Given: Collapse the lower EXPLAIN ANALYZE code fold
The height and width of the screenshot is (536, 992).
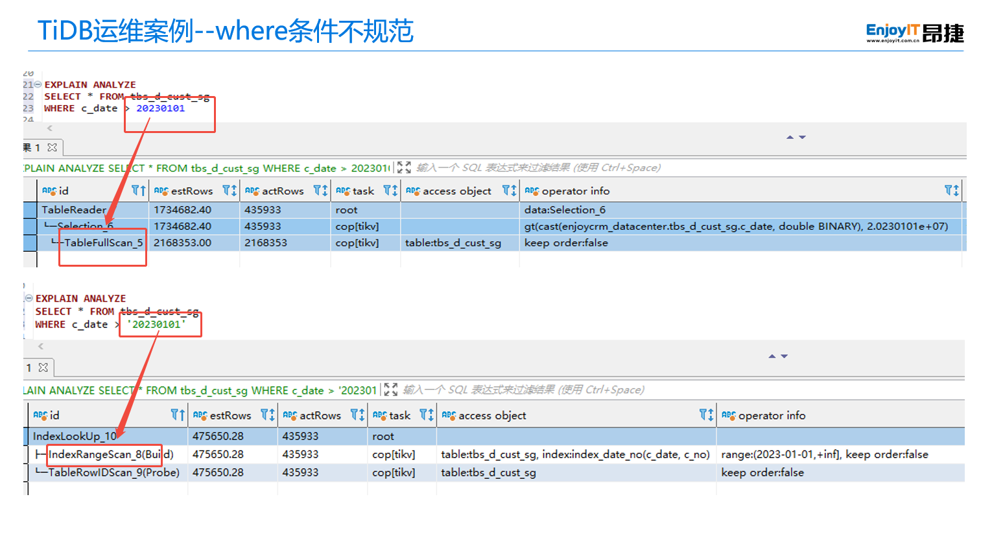Looking at the screenshot, I should pos(29,298).
